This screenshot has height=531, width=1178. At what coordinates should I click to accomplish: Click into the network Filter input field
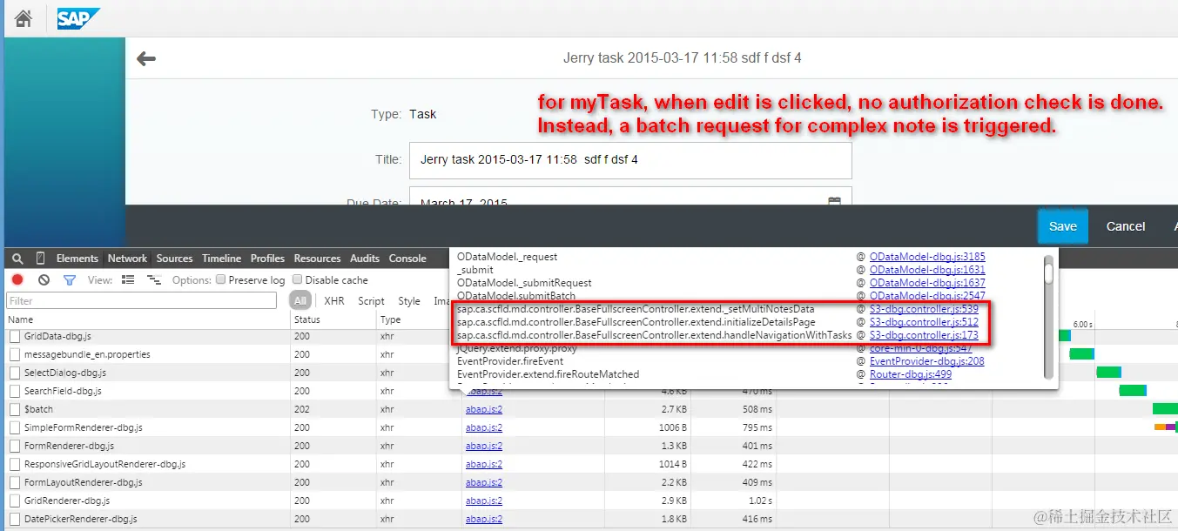click(x=142, y=300)
